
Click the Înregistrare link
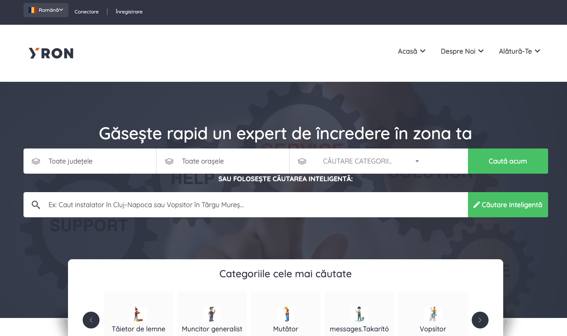[x=129, y=12]
